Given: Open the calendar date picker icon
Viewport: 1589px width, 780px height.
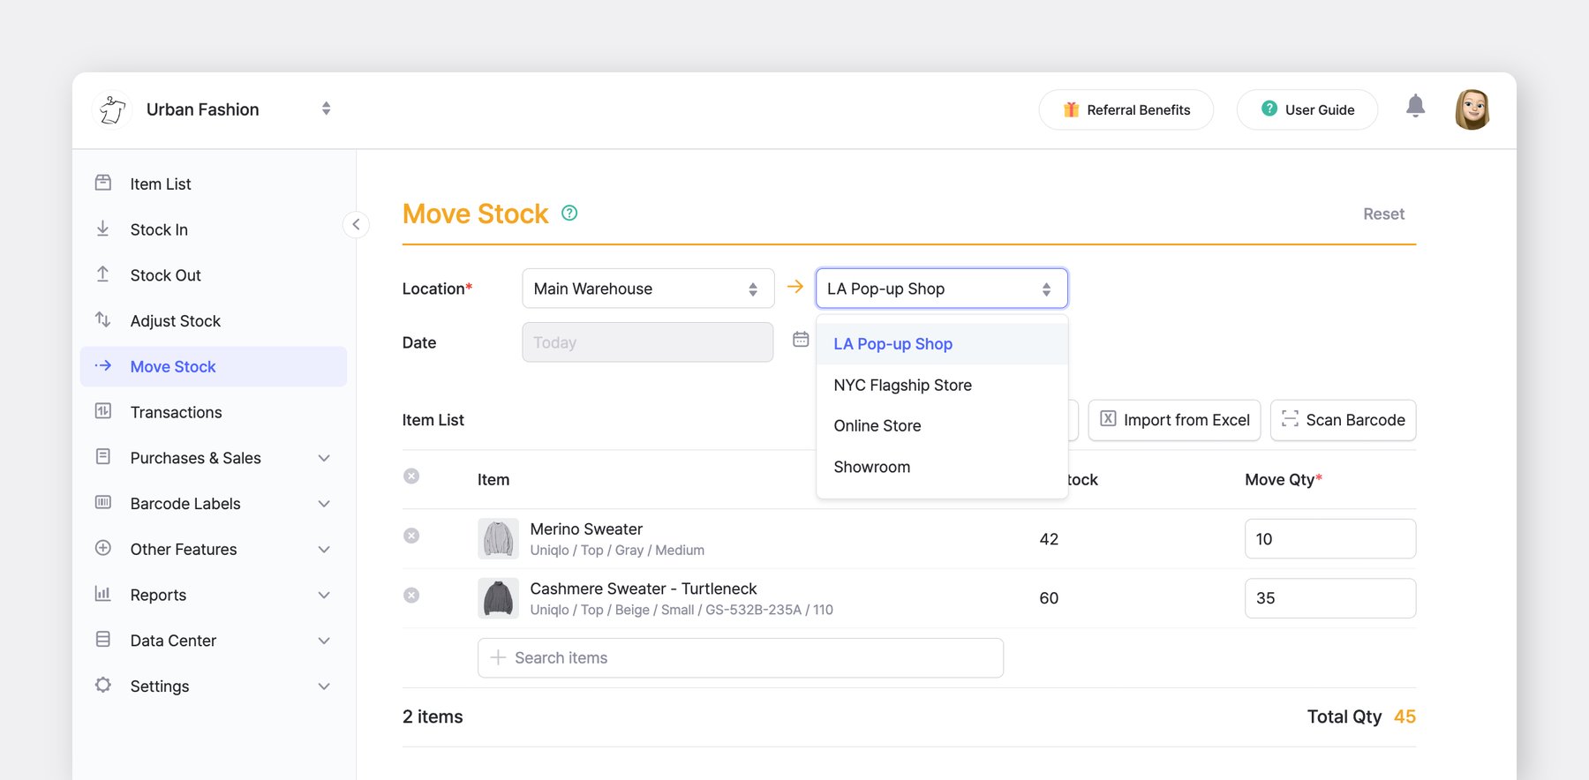Looking at the screenshot, I should [x=801, y=340].
